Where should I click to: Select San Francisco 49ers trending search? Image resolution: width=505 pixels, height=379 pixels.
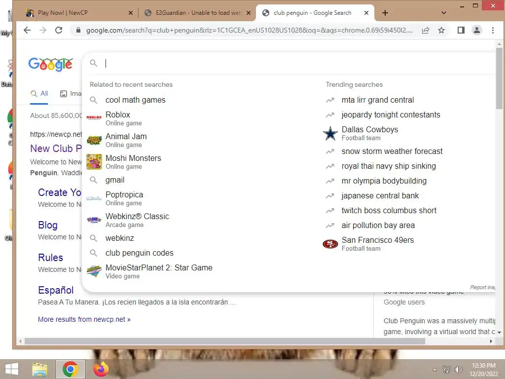pyautogui.click(x=377, y=244)
